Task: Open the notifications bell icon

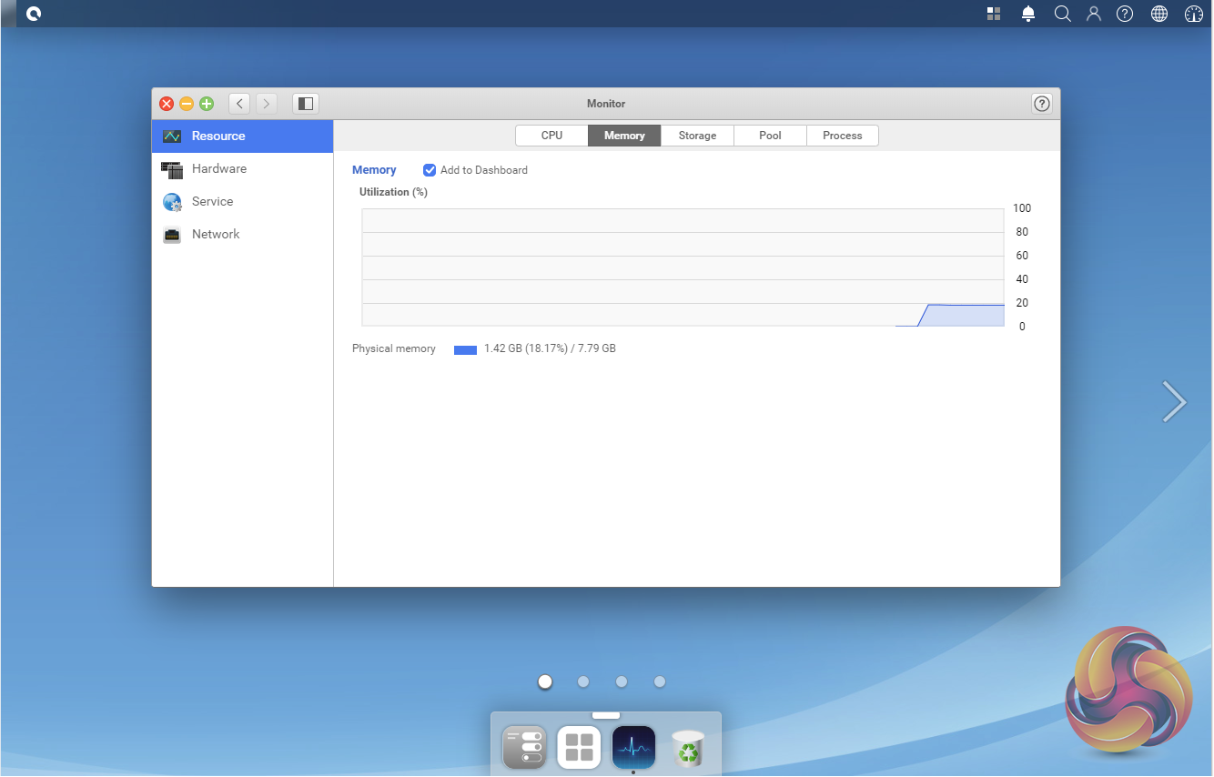Action: pyautogui.click(x=1028, y=14)
